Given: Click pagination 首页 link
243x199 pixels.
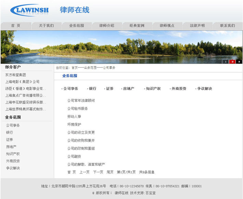Looking at the screenshot, I should coord(72,172).
